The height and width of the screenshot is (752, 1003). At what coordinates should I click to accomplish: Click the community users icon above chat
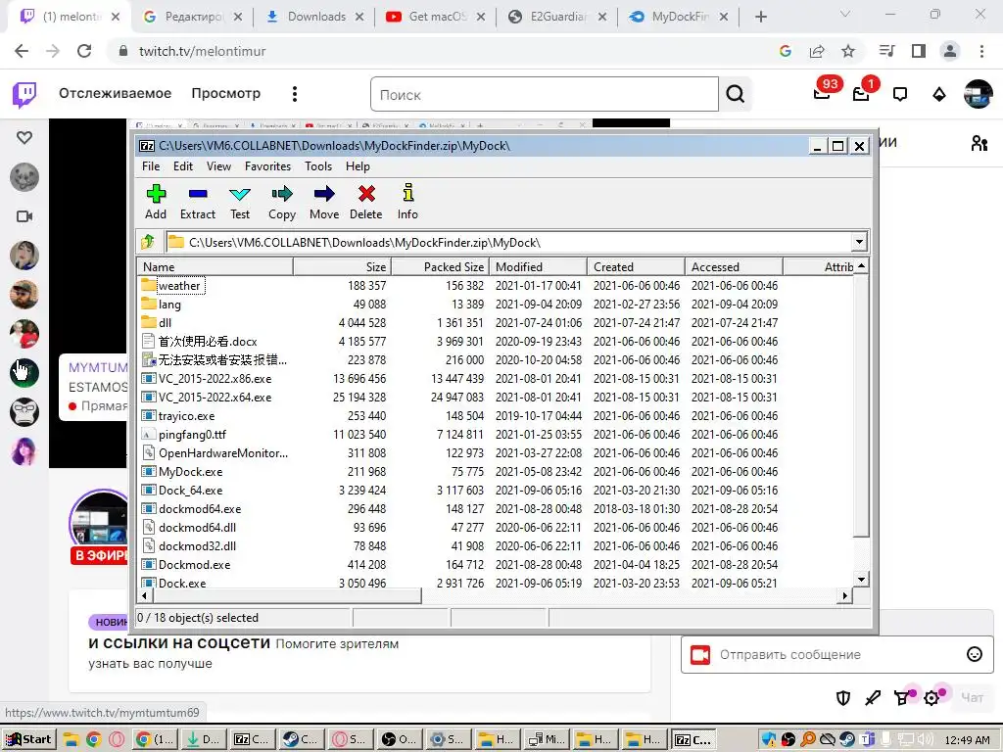click(x=979, y=143)
